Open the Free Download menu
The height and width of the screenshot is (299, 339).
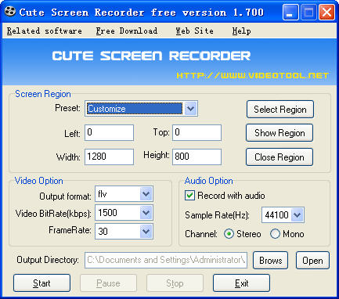(127, 31)
